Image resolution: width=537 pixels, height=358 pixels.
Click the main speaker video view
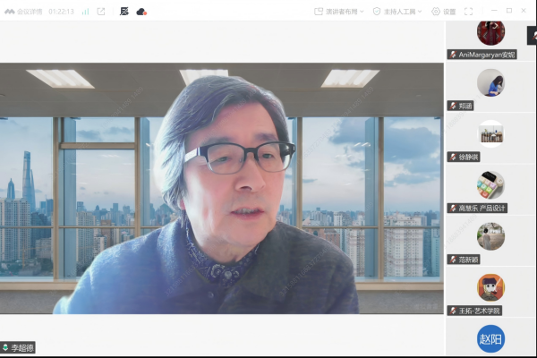[222, 188]
